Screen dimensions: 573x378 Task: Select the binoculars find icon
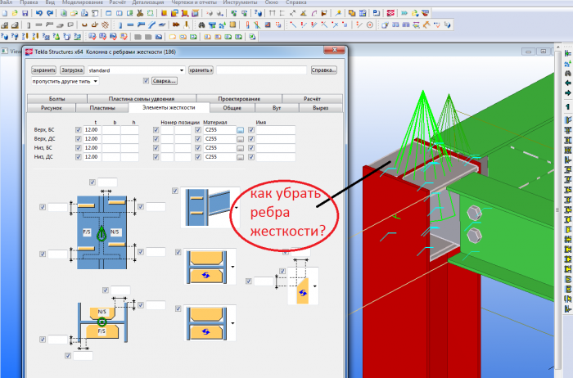click(x=201, y=25)
